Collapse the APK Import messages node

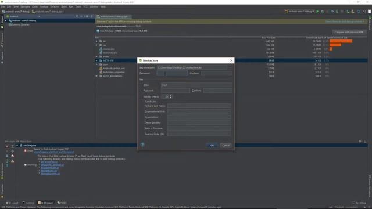pos(17,145)
